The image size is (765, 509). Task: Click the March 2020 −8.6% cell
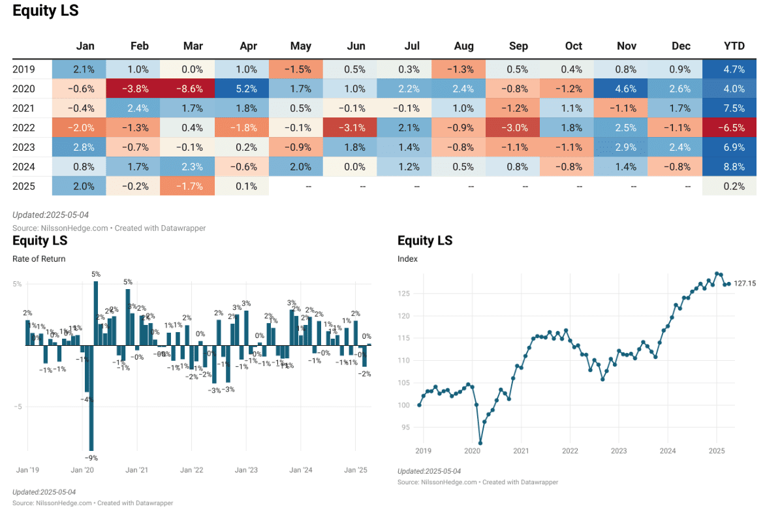pos(193,89)
